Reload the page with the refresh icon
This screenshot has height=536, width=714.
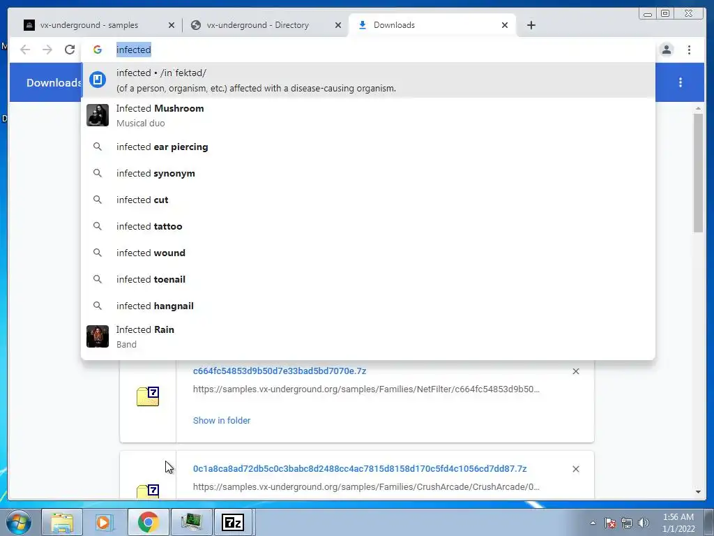click(x=70, y=50)
